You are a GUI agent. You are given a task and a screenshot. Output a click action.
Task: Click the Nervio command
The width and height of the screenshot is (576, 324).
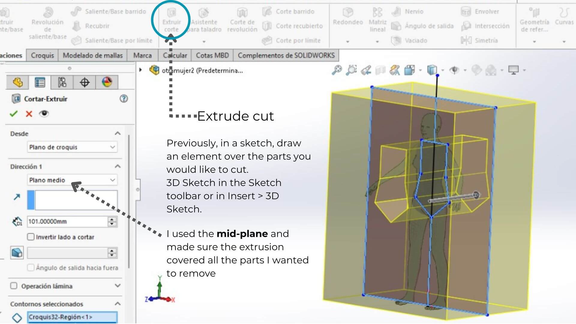[407, 11]
